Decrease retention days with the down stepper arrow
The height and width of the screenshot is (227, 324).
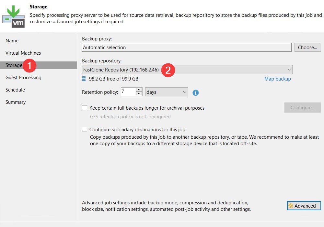coord(139,93)
